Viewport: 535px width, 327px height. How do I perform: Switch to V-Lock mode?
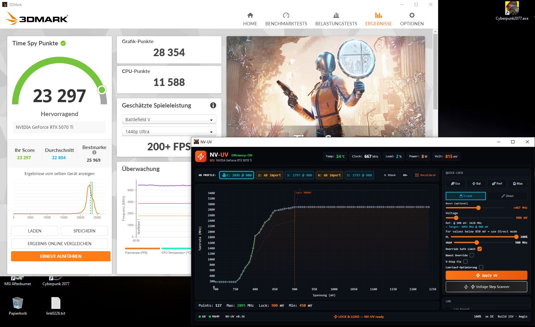pyautogui.click(x=466, y=196)
